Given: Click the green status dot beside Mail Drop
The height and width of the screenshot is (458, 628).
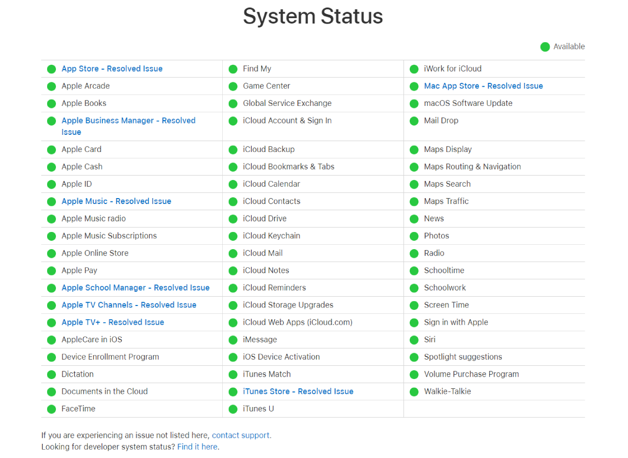Looking at the screenshot, I should click(414, 121).
